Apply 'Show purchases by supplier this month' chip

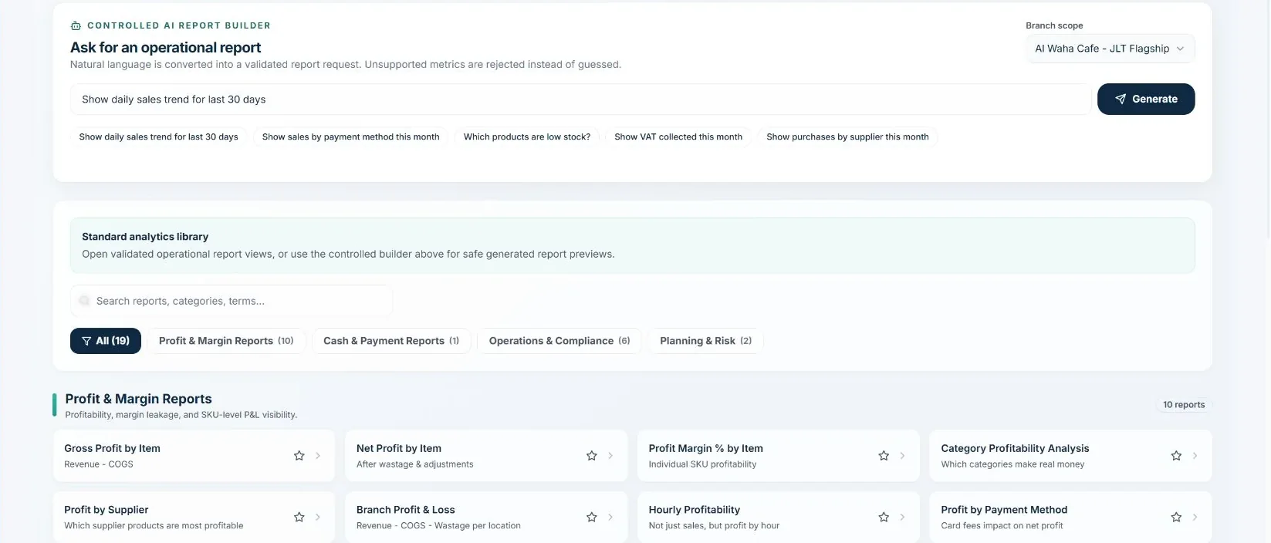click(847, 137)
